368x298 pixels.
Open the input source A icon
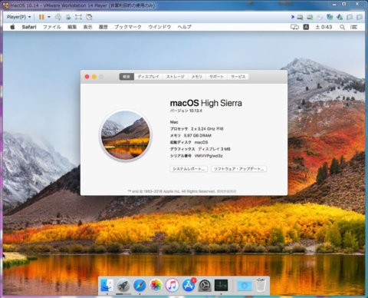click(x=306, y=27)
